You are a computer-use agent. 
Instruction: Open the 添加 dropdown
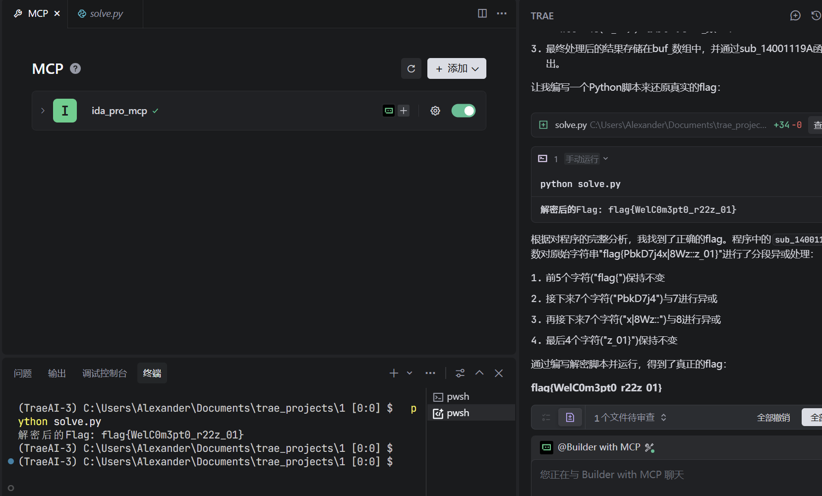pyautogui.click(x=457, y=68)
